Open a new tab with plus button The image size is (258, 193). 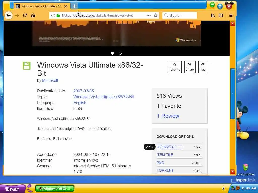coord(74,6)
